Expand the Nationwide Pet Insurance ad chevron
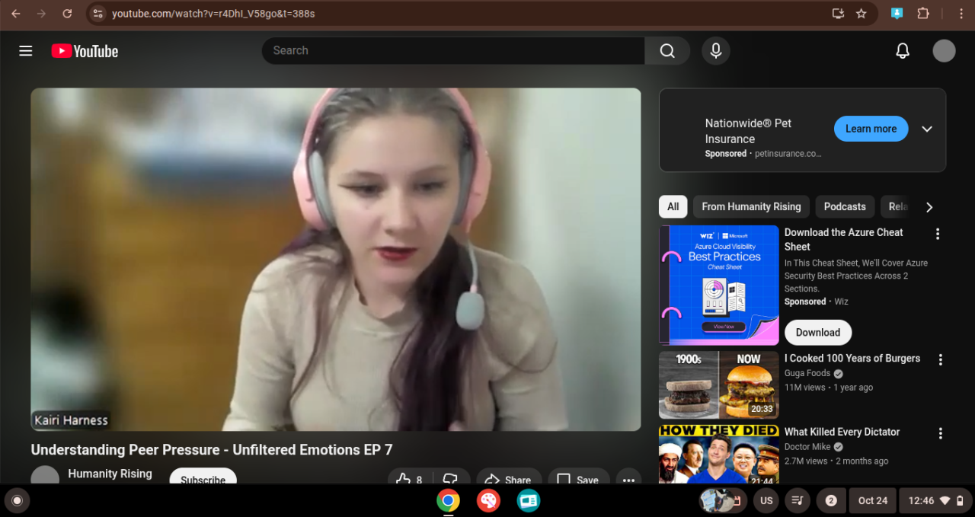The height and width of the screenshot is (517, 975). tap(927, 129)
